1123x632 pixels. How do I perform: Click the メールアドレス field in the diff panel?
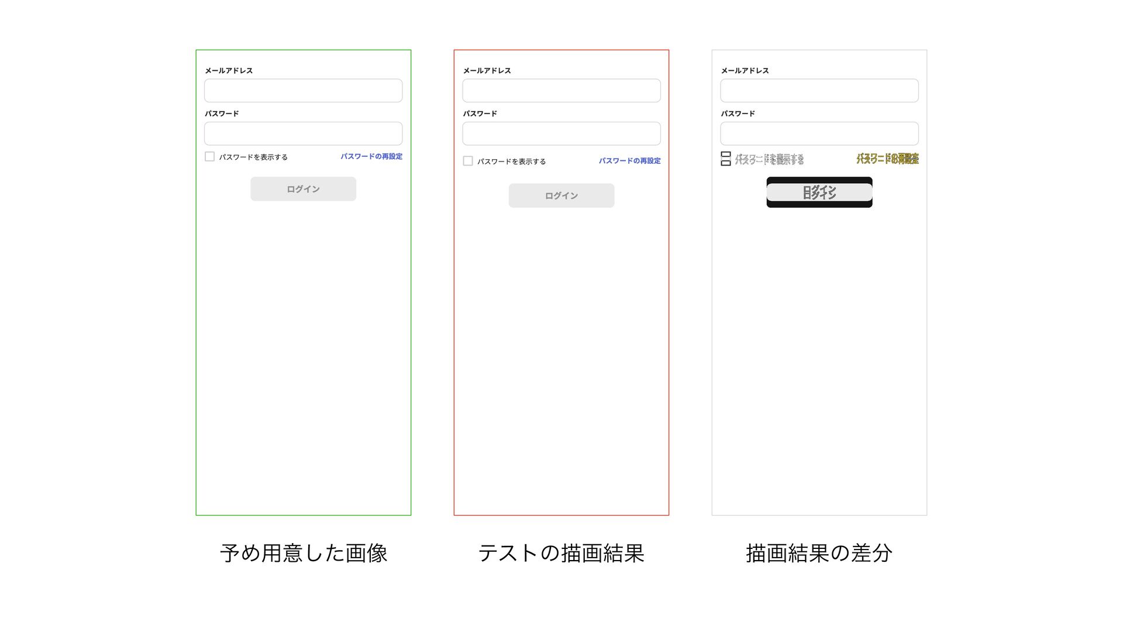pyautogui.click(x=819, y=91)
